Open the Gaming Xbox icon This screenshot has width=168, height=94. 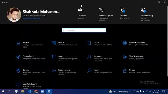click(18, 71)
